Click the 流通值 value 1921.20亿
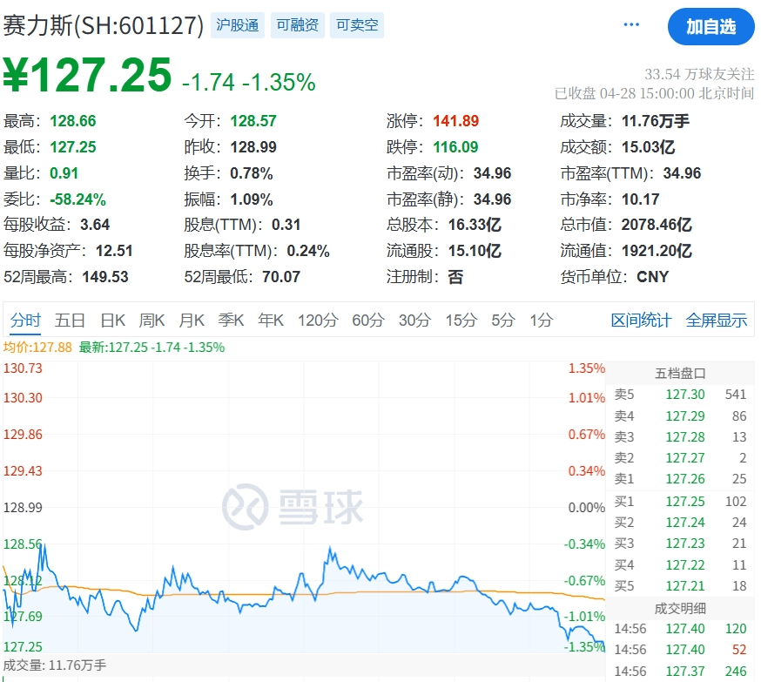Image resolution: width=761 pixels, height=682 pixels. [x=657, y=251]
